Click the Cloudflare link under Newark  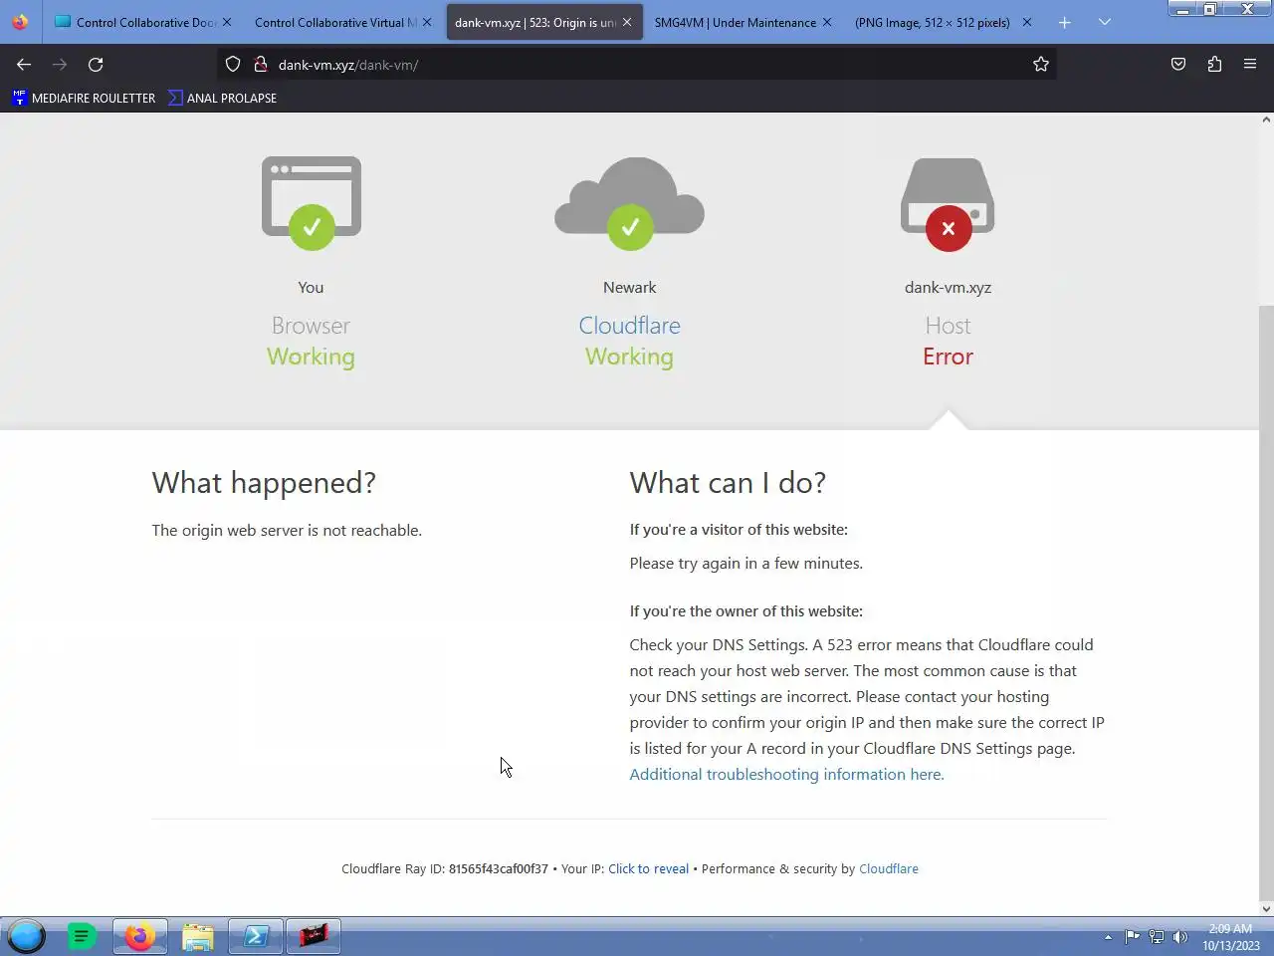tap(629, 326)
